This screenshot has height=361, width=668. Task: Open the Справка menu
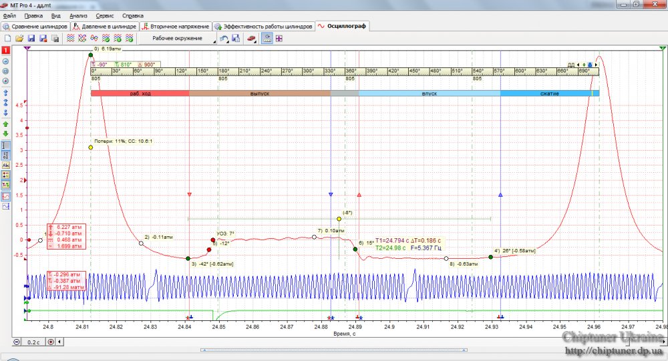tap(132, 16)
